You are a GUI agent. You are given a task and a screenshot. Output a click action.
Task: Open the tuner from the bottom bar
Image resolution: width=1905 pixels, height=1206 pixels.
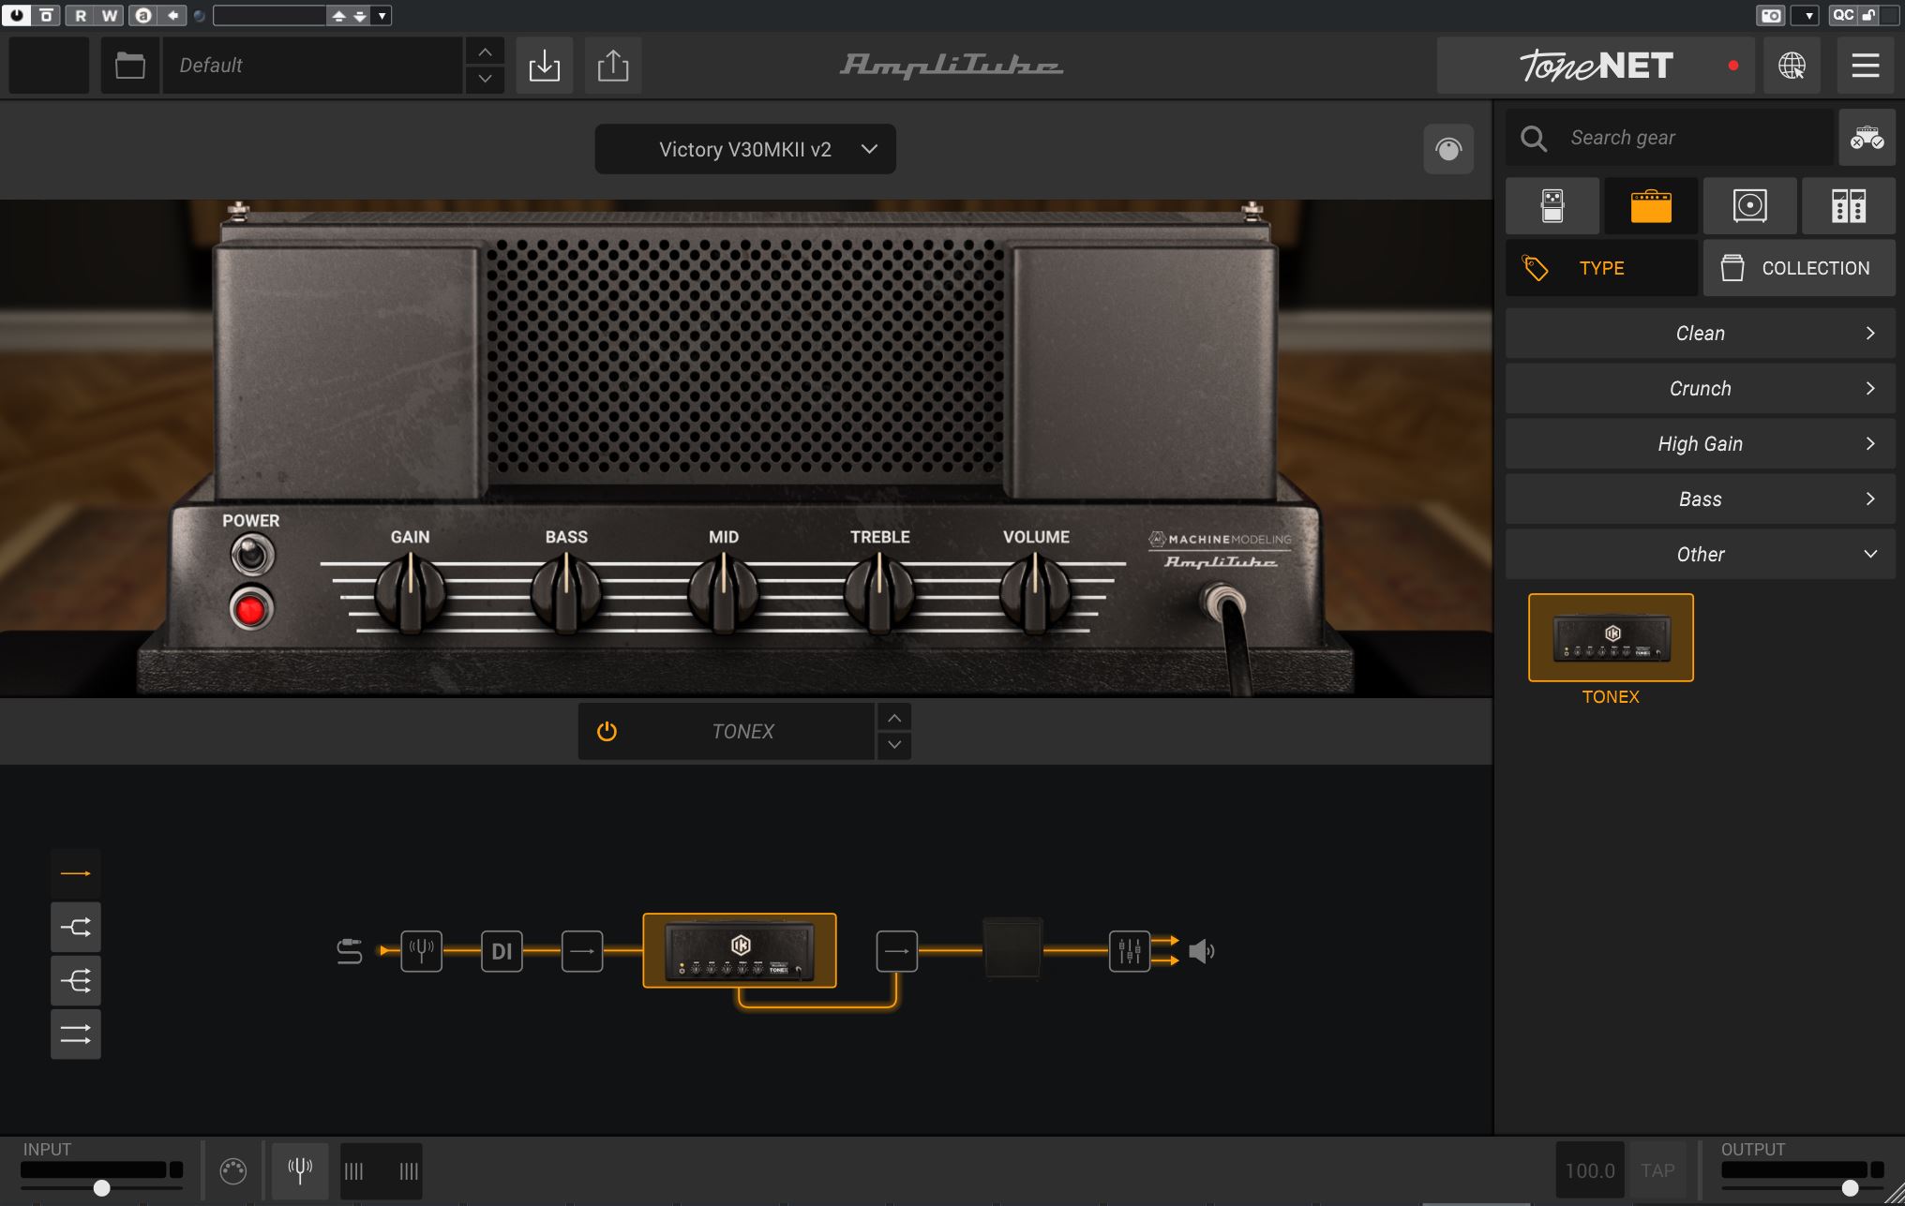click(299, 1169)
